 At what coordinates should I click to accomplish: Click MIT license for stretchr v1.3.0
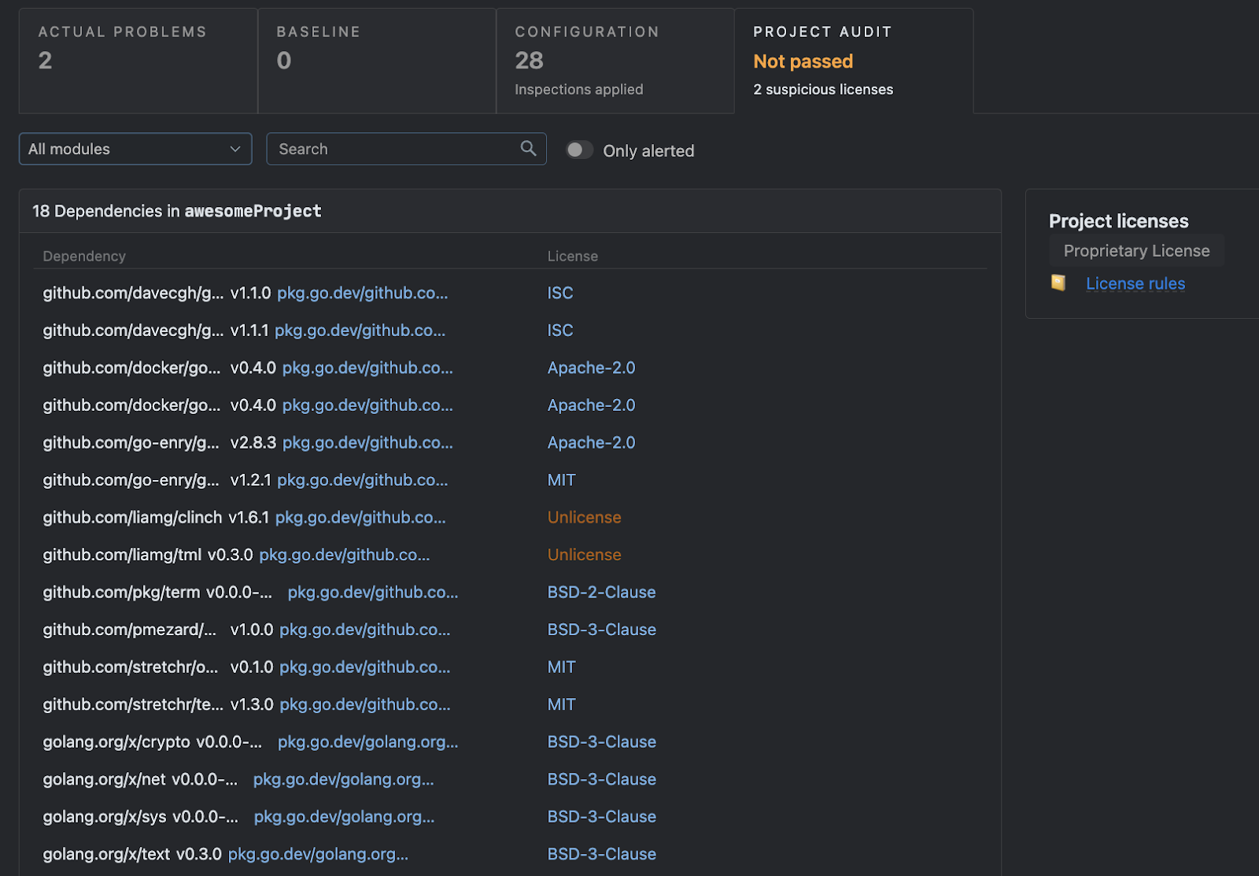point(562,704)
